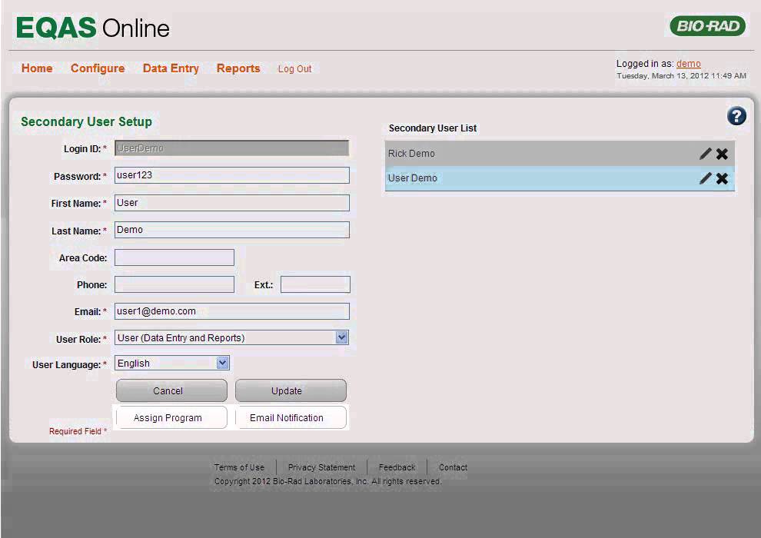Click into the Ext. field

[x=315, y=284]
